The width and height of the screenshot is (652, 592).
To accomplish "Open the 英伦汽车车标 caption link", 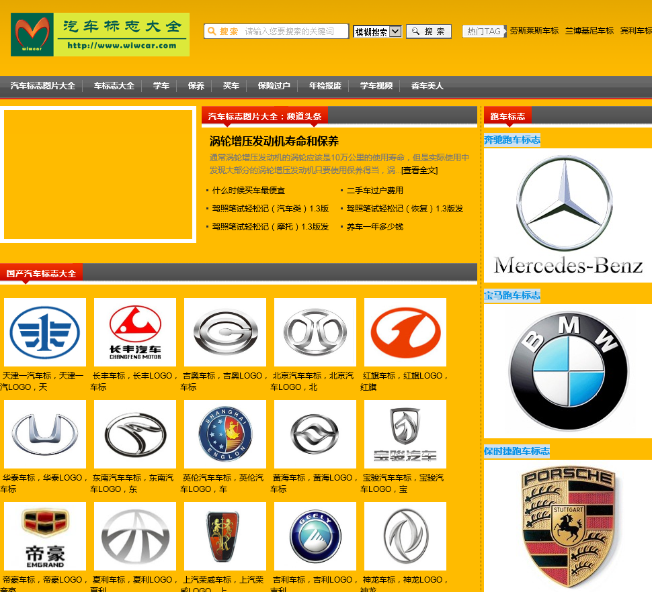I will [x=222, y=483].
